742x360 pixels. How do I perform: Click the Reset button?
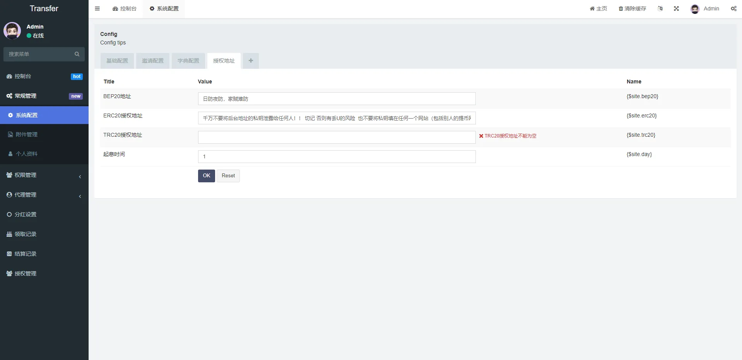tap(228, 175)
